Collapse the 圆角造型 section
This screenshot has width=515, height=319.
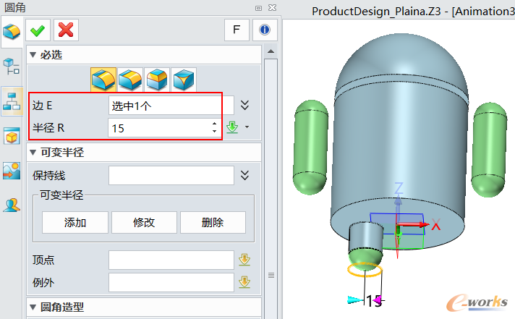coord(33,307)
